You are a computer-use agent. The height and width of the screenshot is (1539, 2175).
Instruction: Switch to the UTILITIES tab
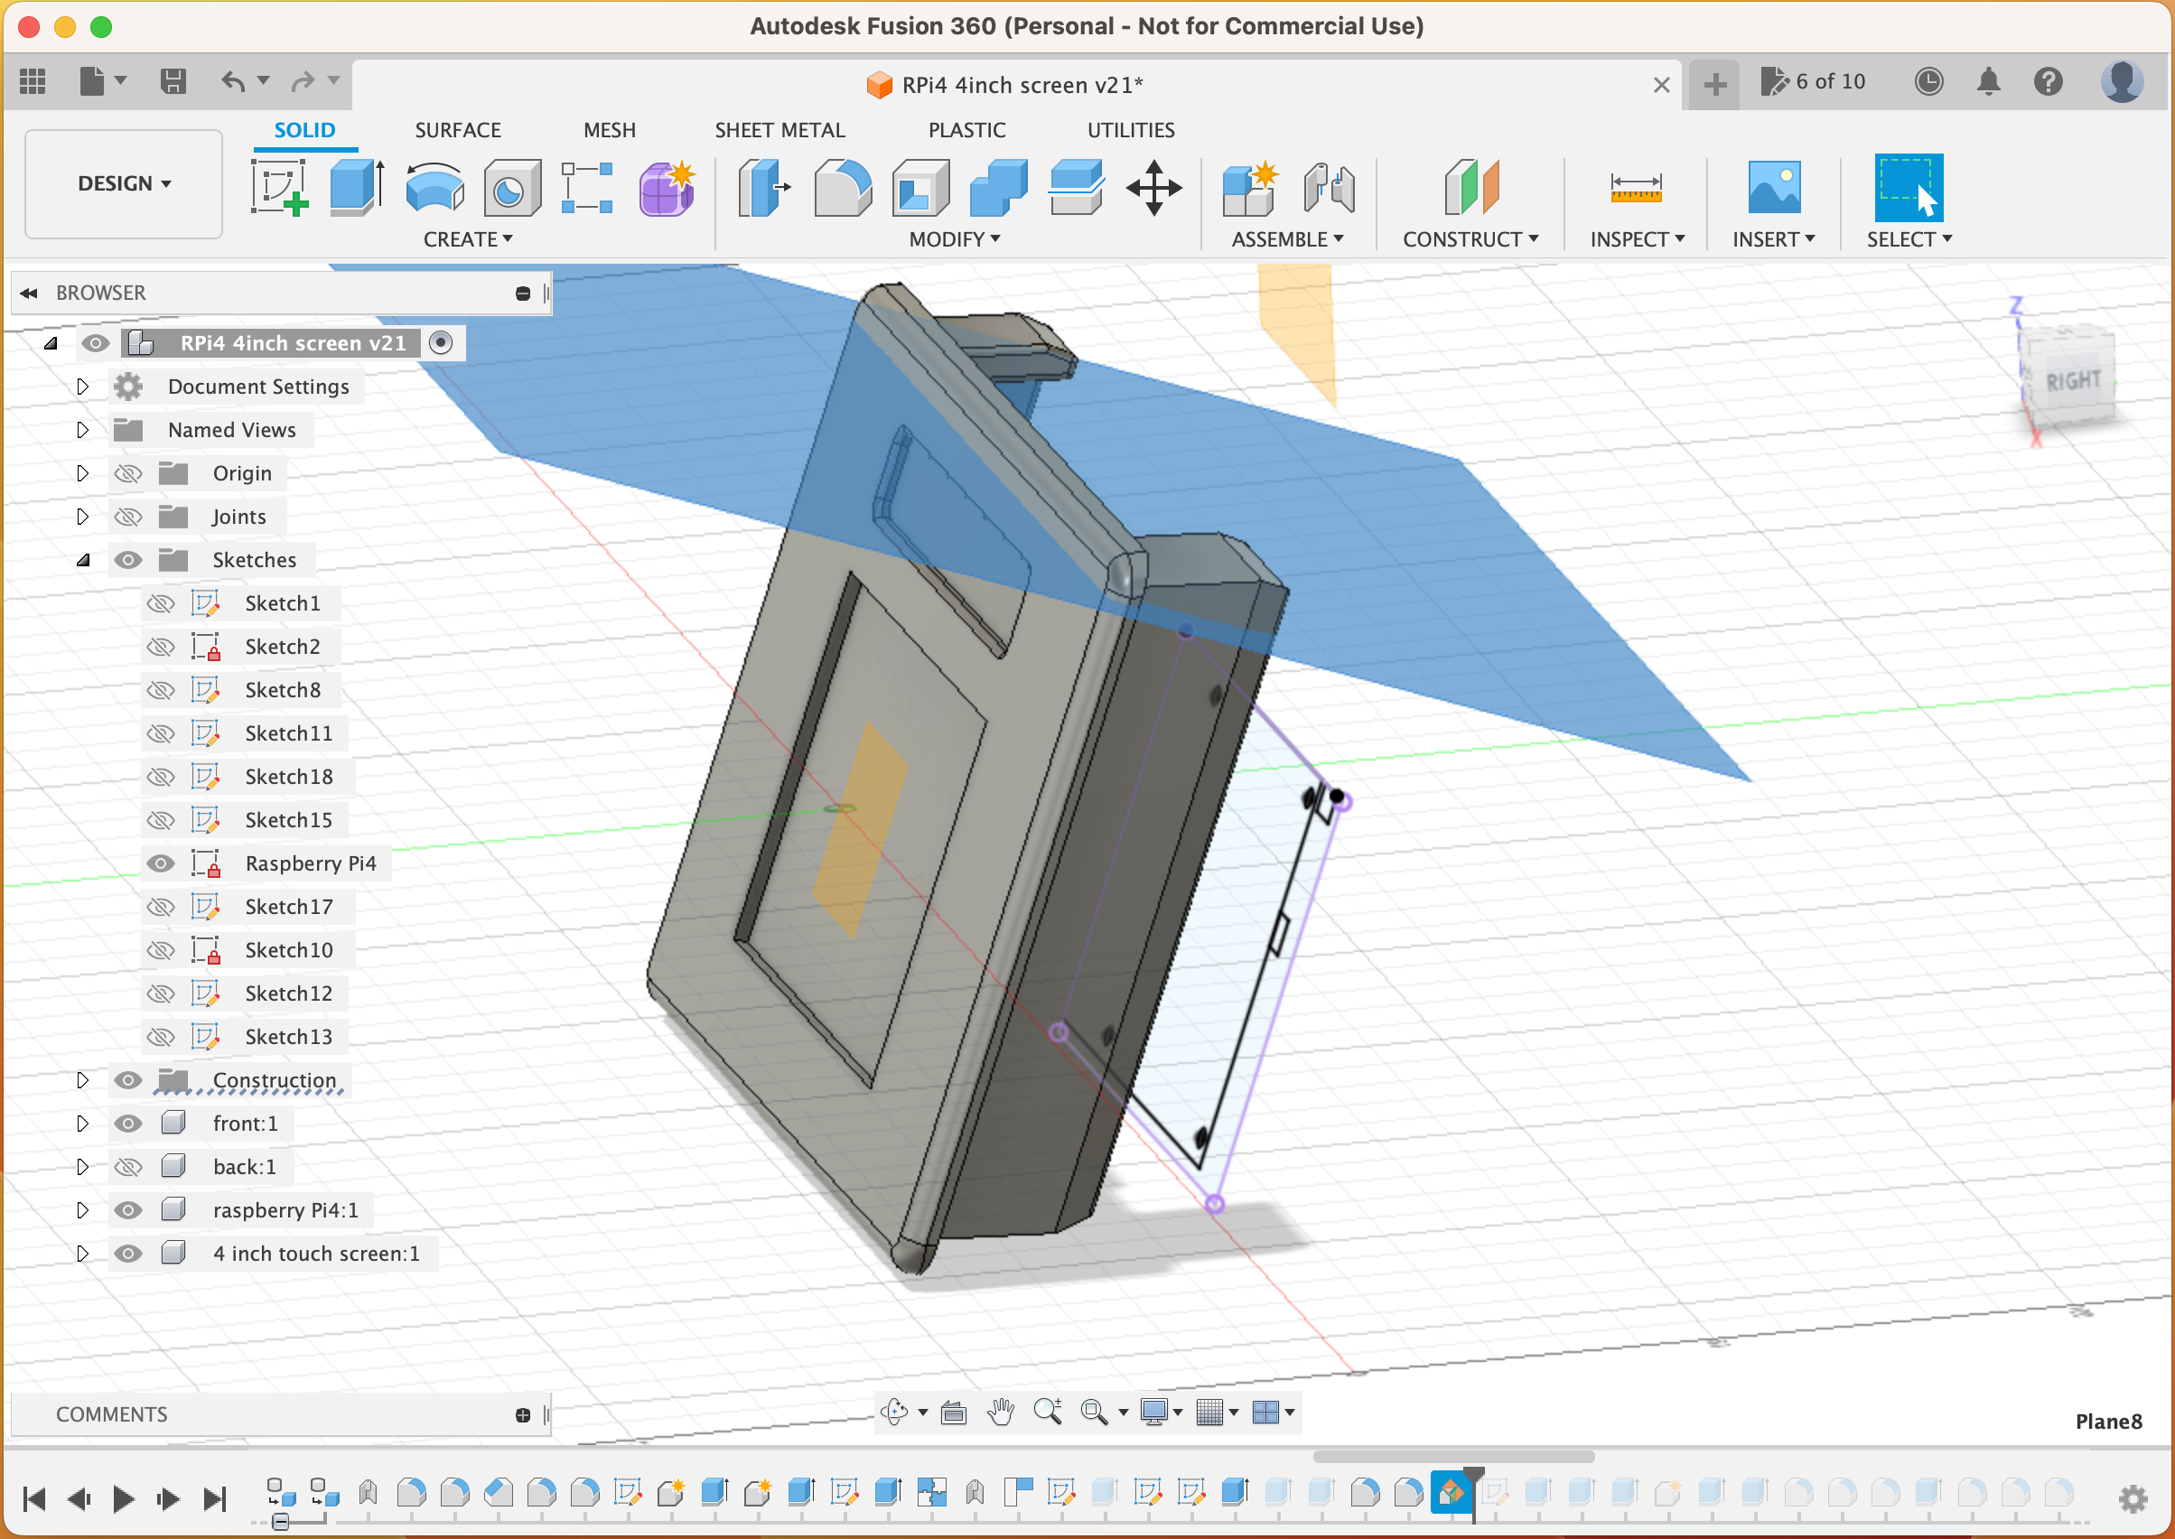[1131, 130]
